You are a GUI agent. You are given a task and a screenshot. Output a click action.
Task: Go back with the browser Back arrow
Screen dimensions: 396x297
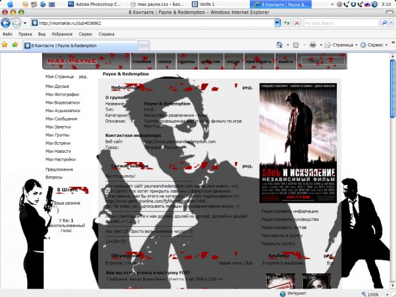point(5,23)
